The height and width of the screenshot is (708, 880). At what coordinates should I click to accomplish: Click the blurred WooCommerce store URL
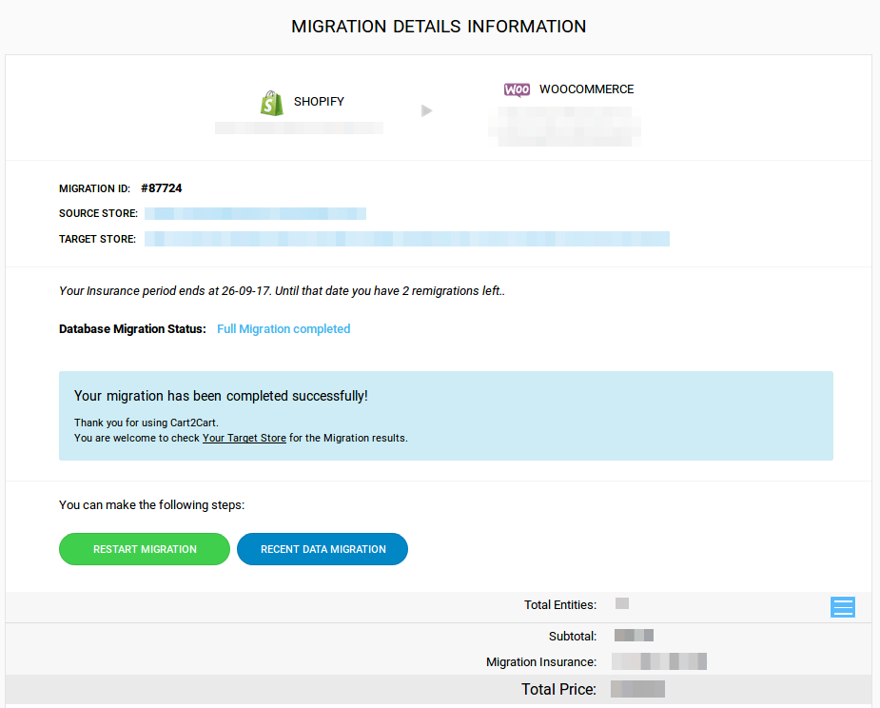click(x=564, y=127)
